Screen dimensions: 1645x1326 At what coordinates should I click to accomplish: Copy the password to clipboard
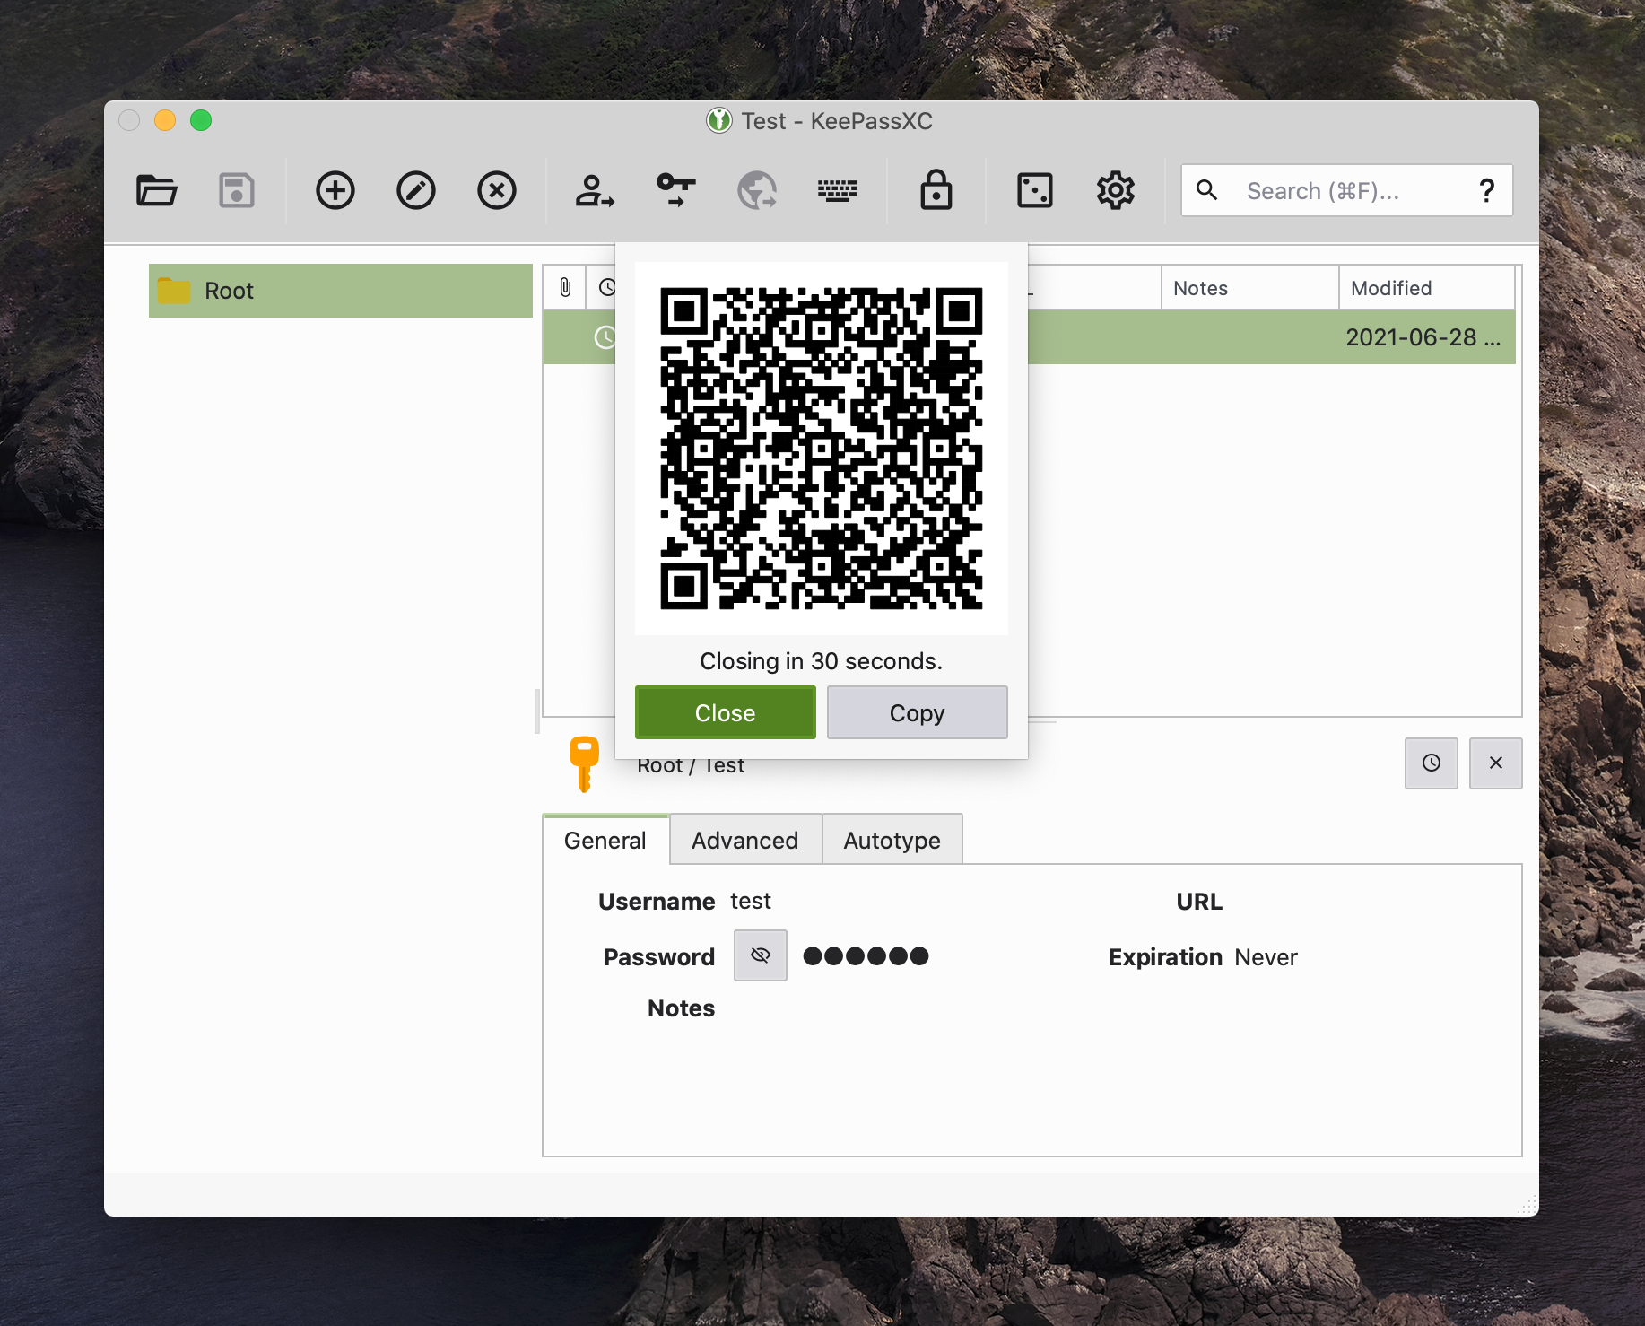(675, 190)
